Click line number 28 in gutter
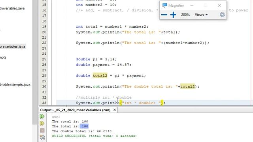This screenshot has height=142, width=253. pyautogui.click(x=44, y=75)
